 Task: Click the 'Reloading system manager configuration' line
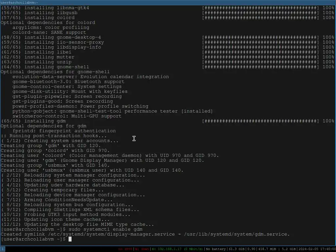[x=73, y=175]
